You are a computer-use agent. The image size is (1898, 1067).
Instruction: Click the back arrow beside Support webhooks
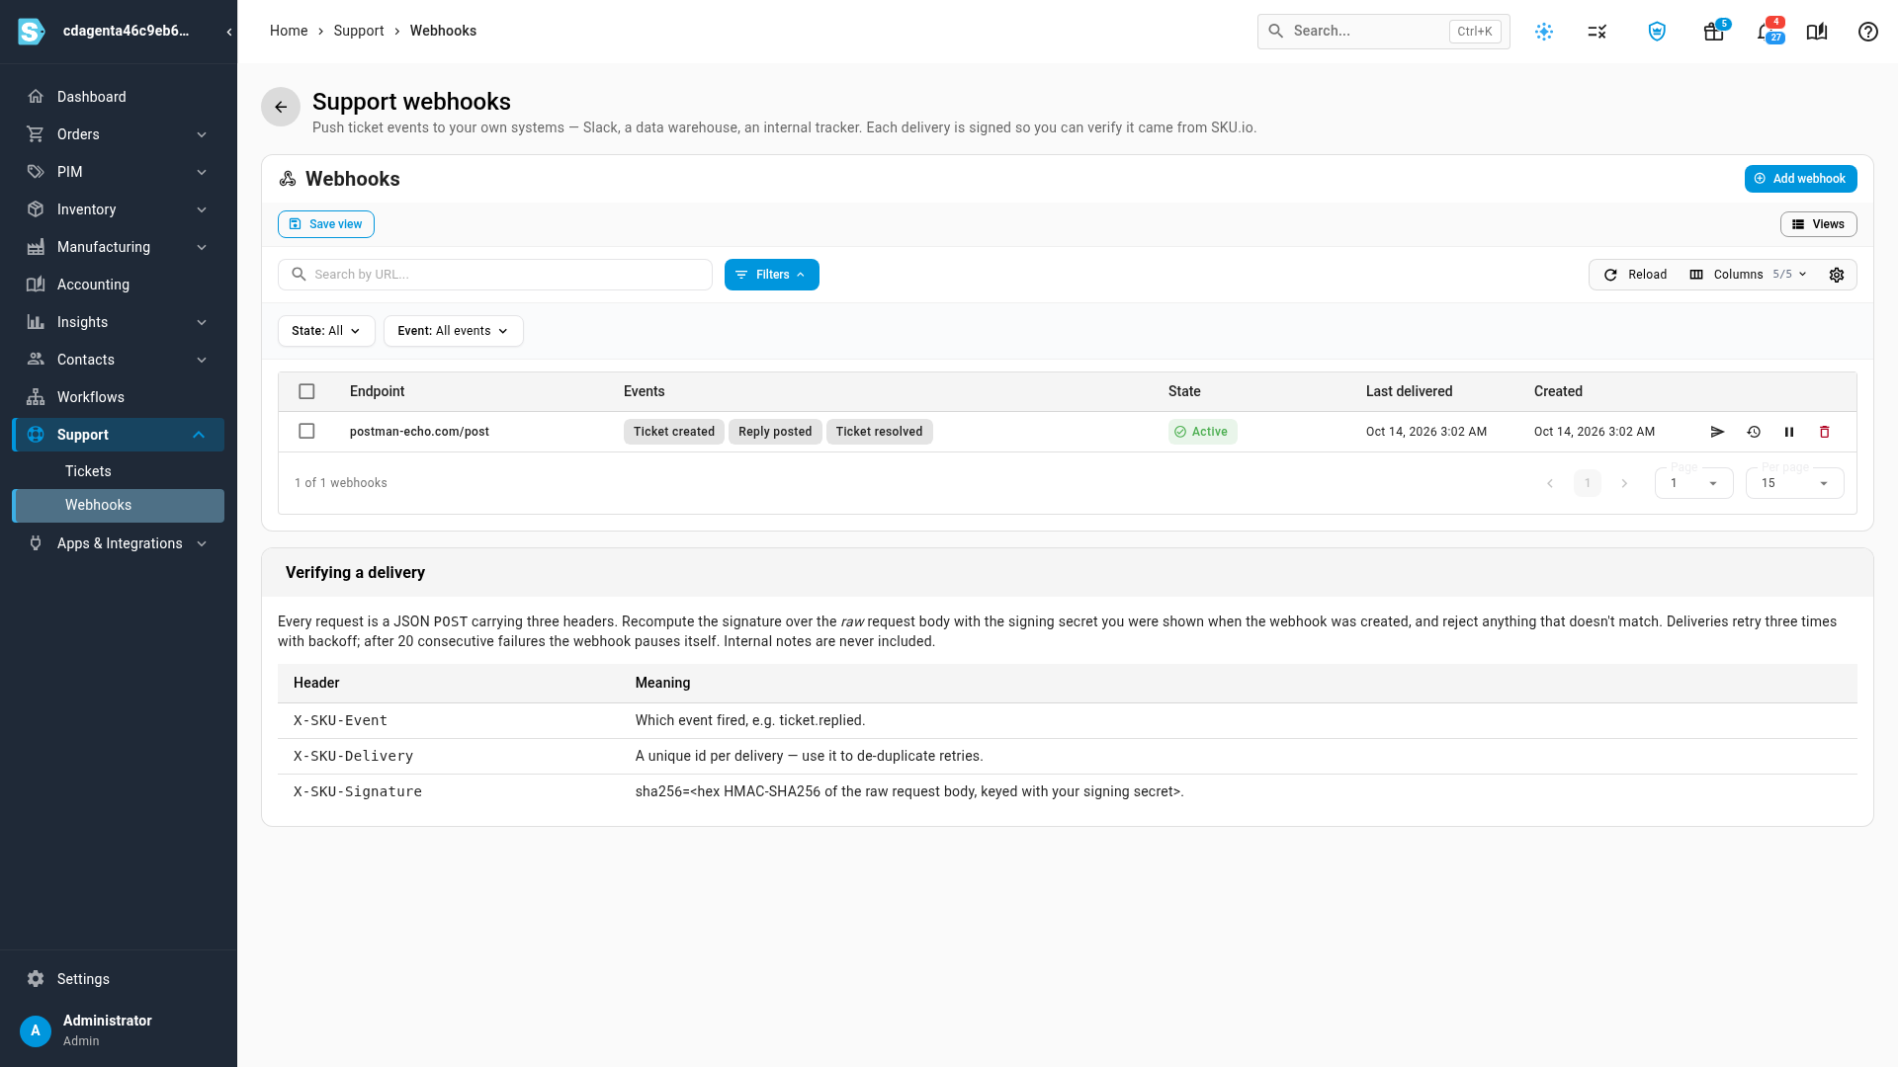[281, 107]
